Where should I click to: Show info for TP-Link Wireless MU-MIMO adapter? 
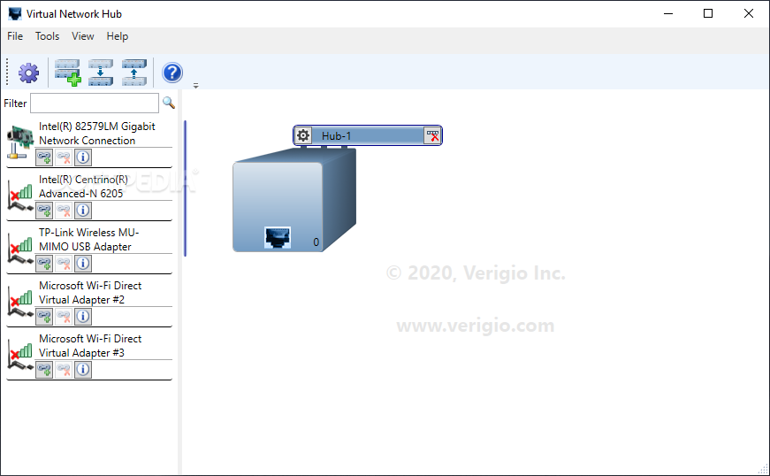[83, 264]
